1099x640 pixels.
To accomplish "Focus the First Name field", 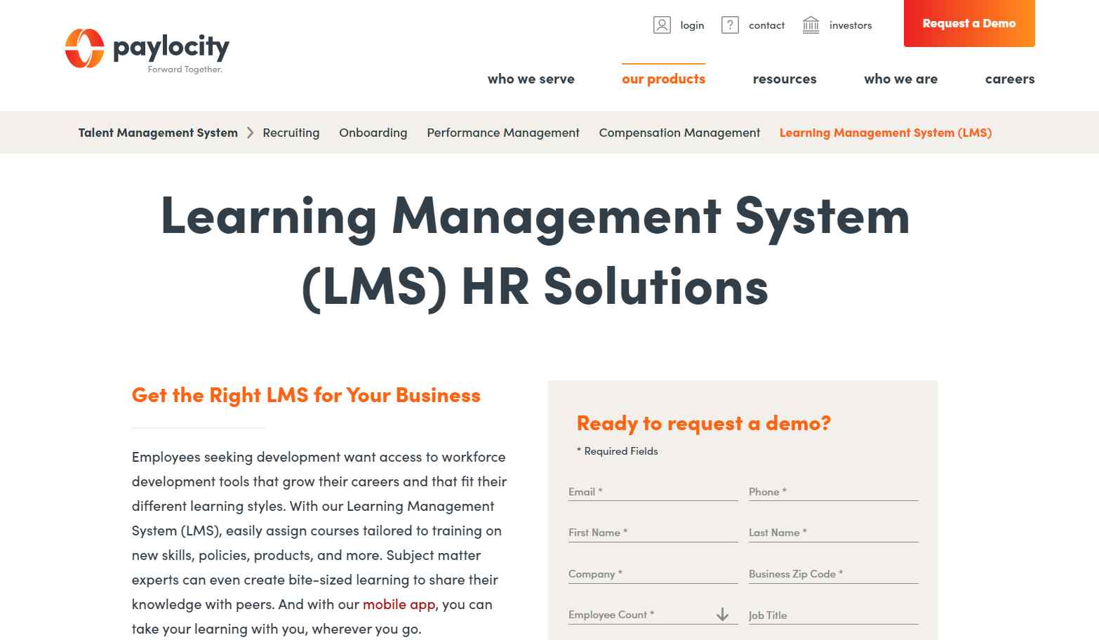I will [x=653, y=532].
